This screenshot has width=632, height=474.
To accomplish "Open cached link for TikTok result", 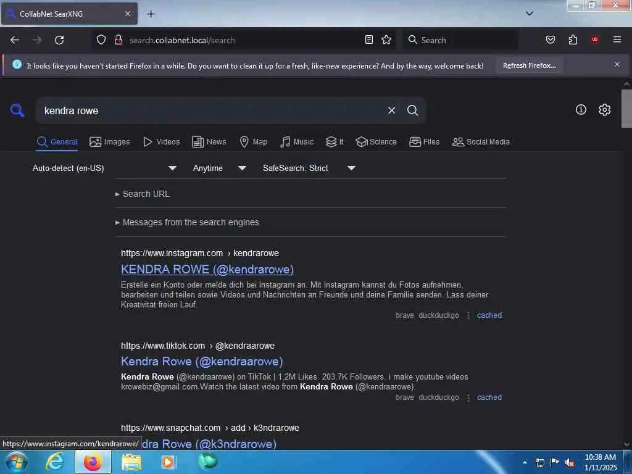I will click(489, 397).
